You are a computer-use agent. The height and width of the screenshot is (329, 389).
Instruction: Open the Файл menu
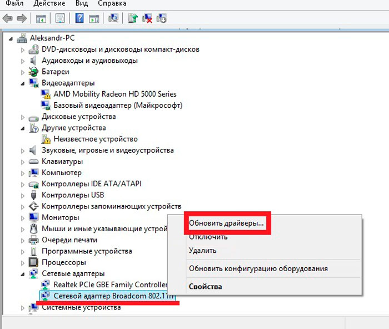(x=14, y=3)
